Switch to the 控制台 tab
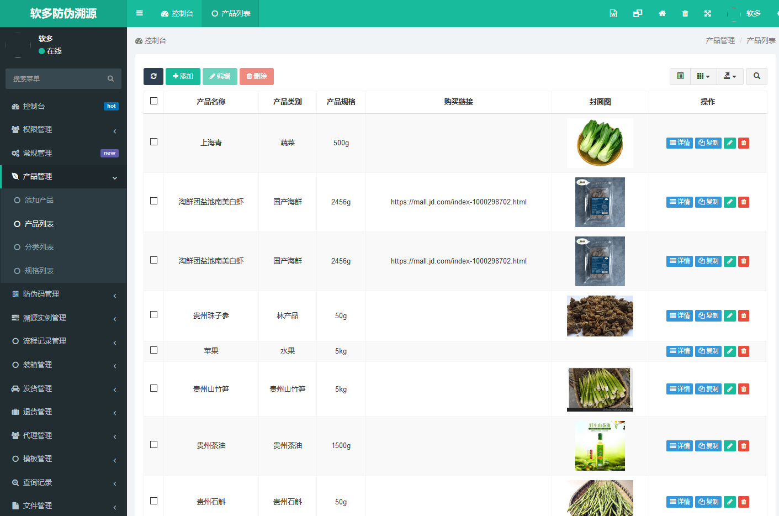This screenshot has width=779, height=516. tap(177, 13)
